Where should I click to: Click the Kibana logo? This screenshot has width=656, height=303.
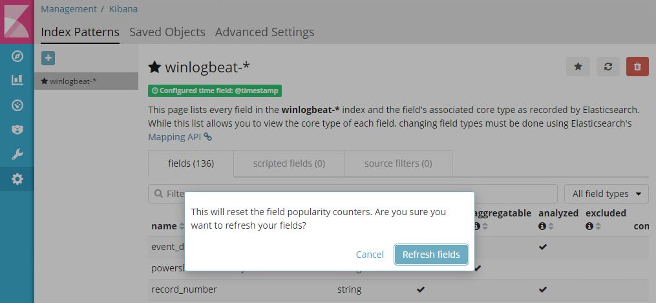[17, 22]
